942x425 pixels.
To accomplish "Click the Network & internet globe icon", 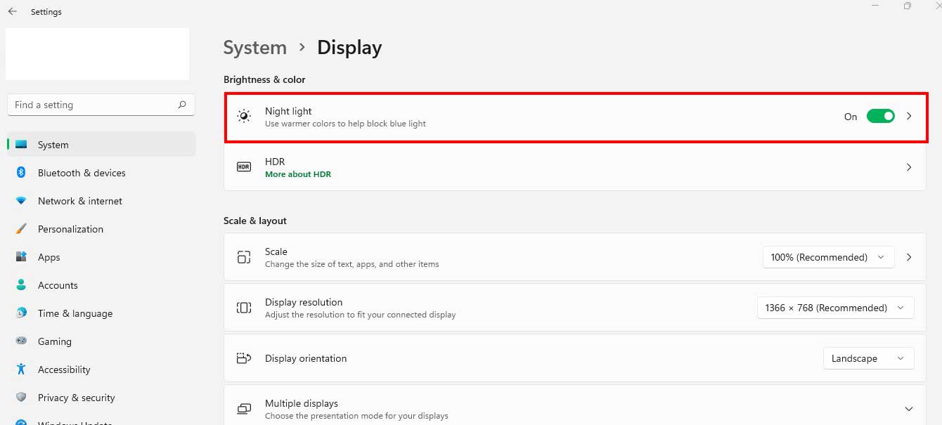I will pyautogui.click(x=22, y=201).
